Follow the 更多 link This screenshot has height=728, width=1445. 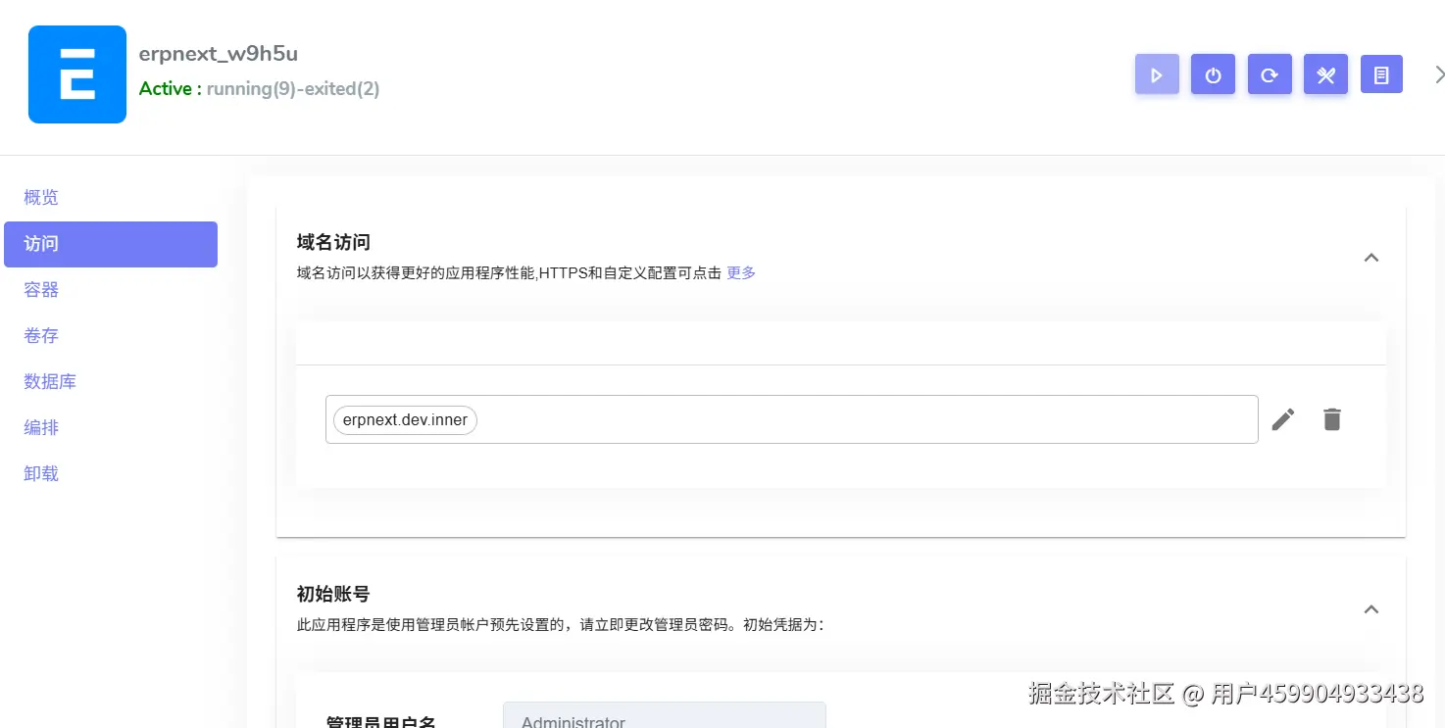[x=741, y=273]
